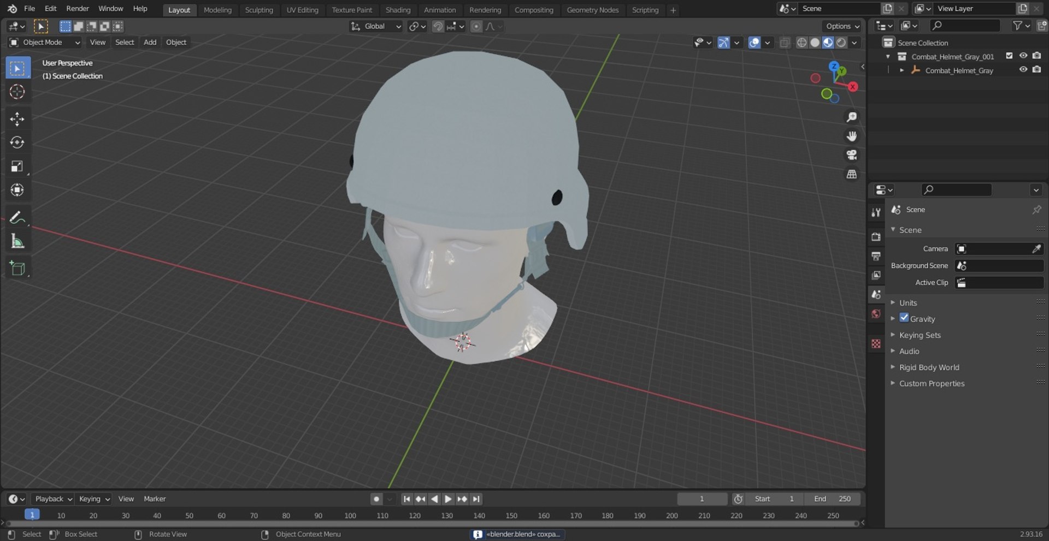The width and height of the screenshot is (1049, 541).
Task: Hide Combat_Helmet_Gray object with eye icon
Action: coord(1023,69)
